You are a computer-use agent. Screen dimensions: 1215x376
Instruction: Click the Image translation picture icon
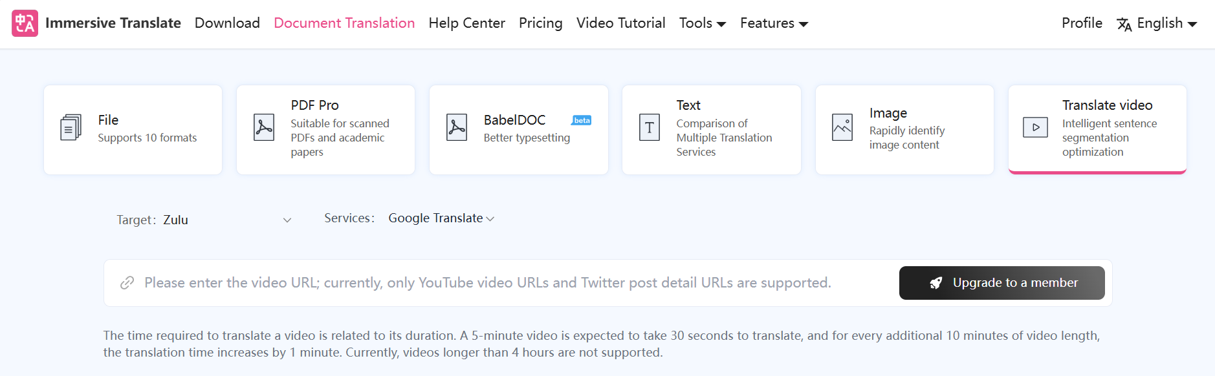[x=842, y=127]
